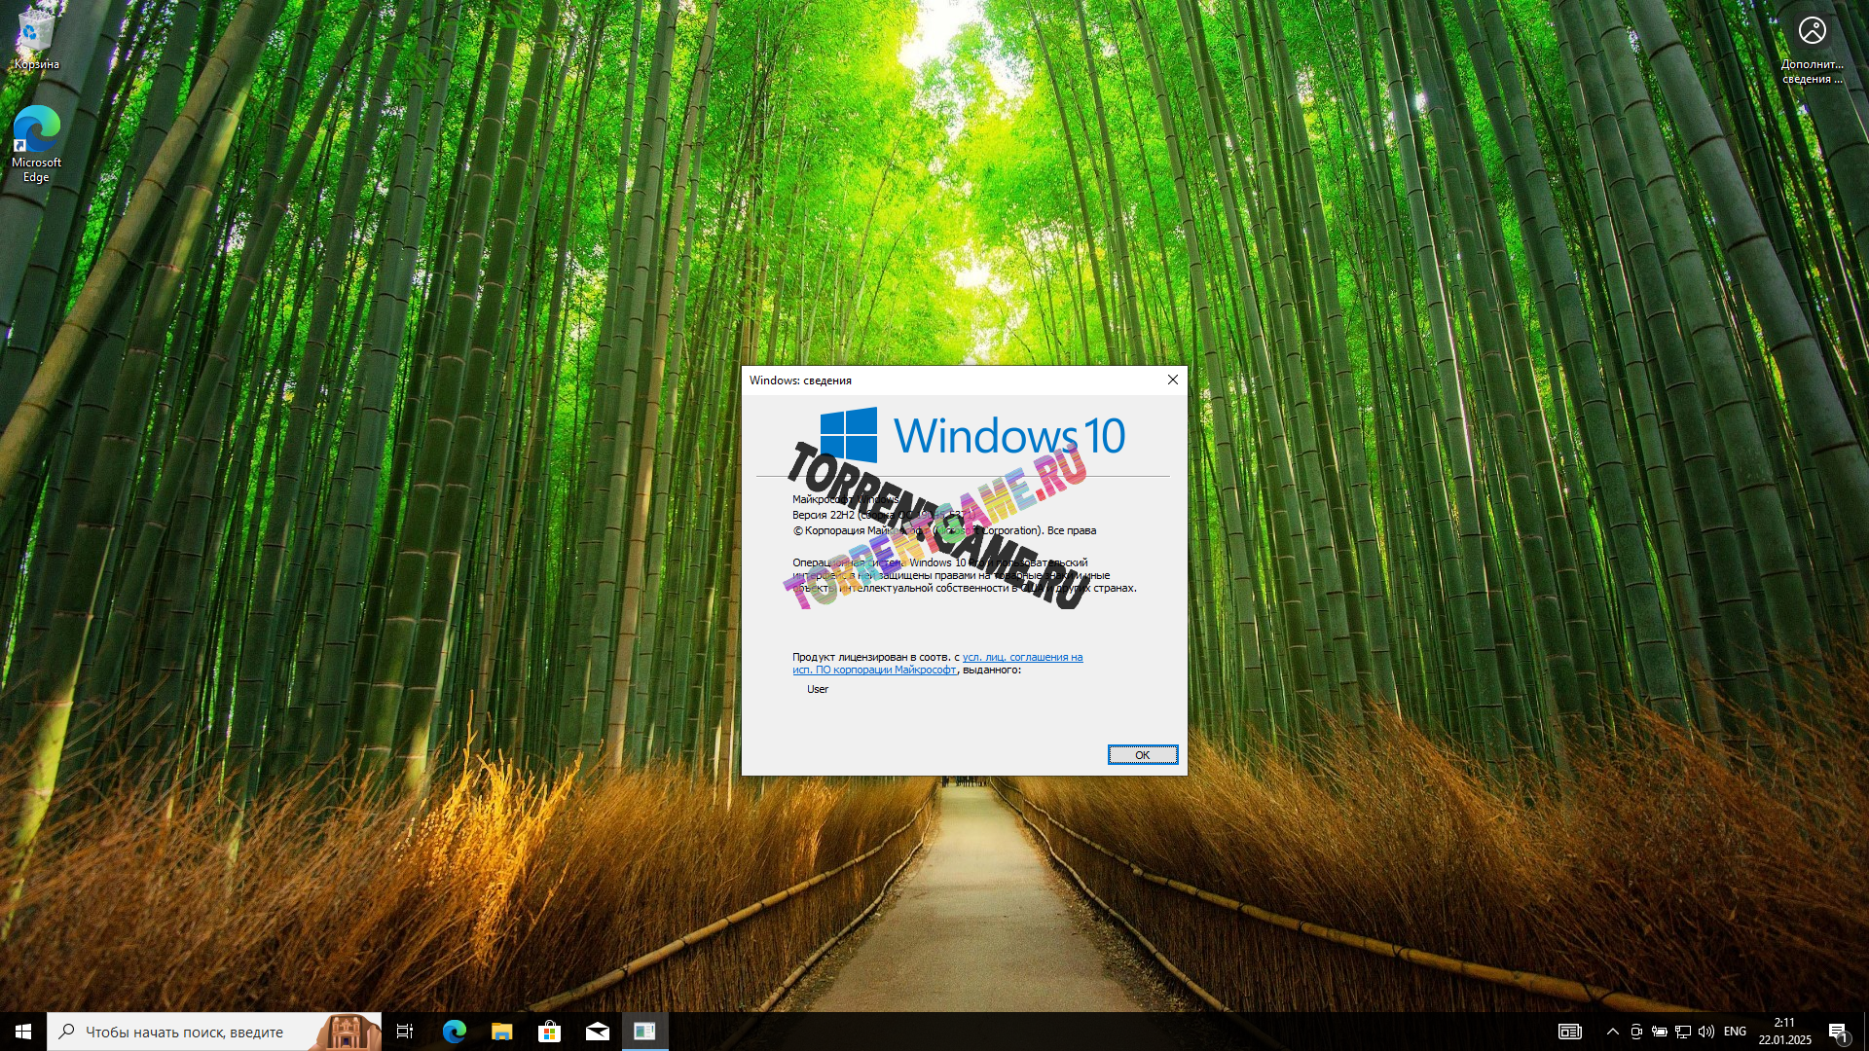Open the clock and calendar flyout

(x=1784, y=1032)
